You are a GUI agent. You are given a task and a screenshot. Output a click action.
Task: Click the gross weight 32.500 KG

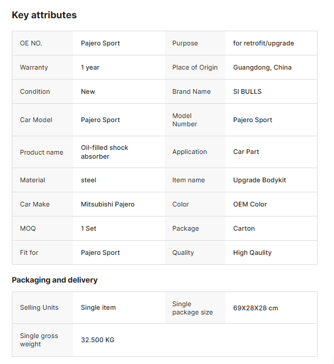(98, 340)
